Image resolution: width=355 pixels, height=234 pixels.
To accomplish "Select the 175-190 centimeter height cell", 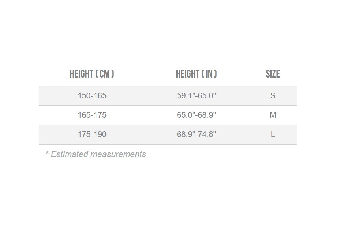I will (92, 135).
